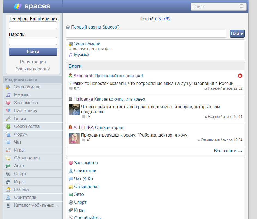Select Знакомства in the sidebar menu

pyautogui.click(x=33, y=103)
